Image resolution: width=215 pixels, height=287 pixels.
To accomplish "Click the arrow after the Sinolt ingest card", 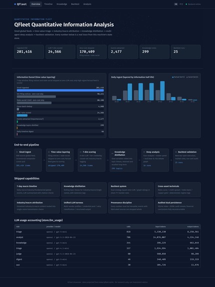I will coord(44,160).
